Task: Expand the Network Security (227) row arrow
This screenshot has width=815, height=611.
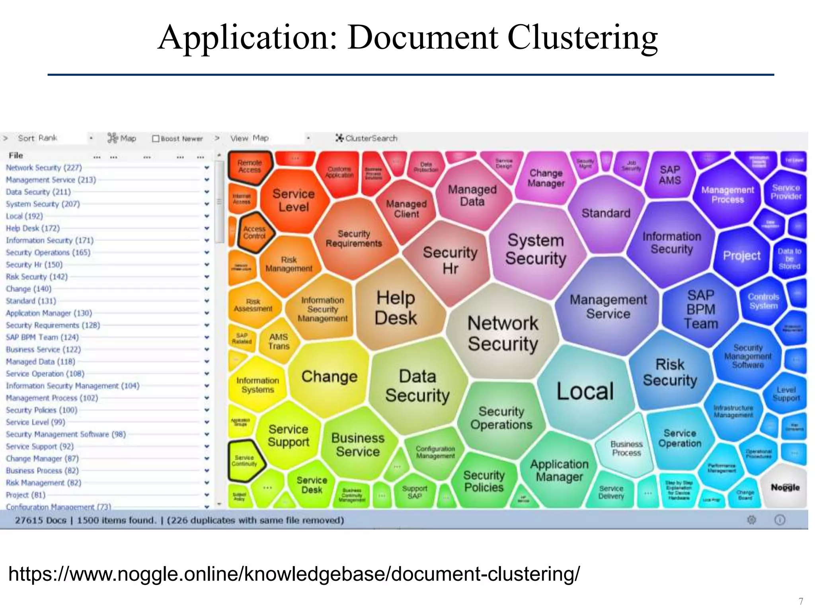Action: (x=207, y=168)
